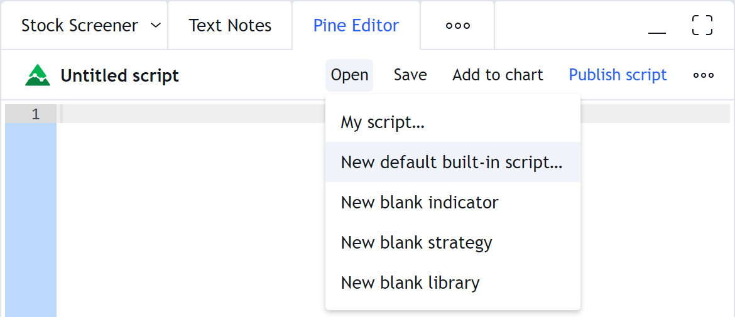Click the Open button in the toolbar

click(x=349, y=75)
